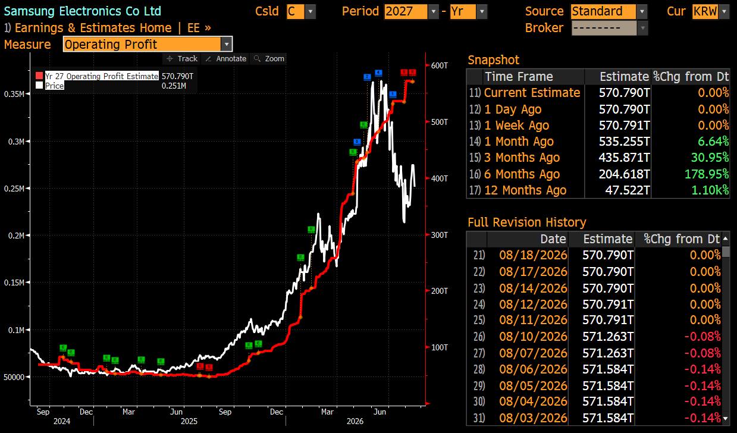The height and width of the screenshot is (433, 737).
Task: Activate the Track crosshair tool
Action: (182, 58)
